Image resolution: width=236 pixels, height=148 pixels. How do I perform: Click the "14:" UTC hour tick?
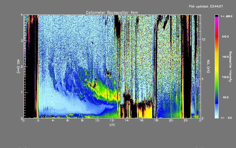tap(127, 120)
